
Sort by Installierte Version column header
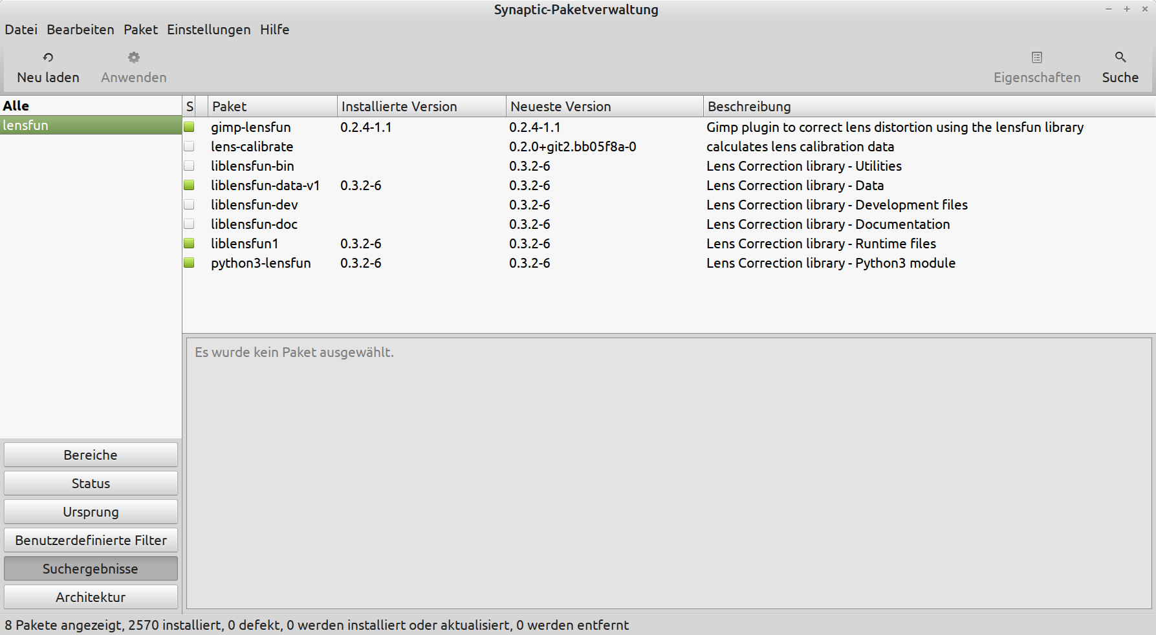[x=420, y=107]
